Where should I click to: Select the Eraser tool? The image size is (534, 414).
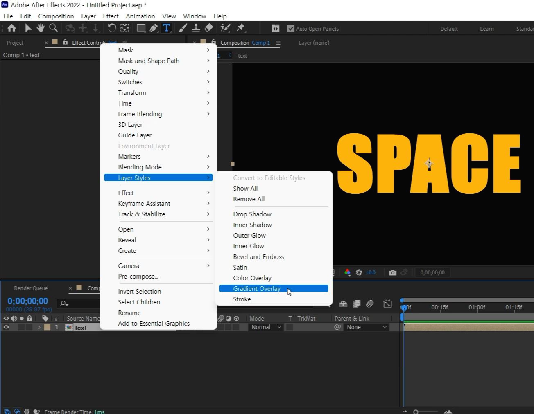point(209,28)
